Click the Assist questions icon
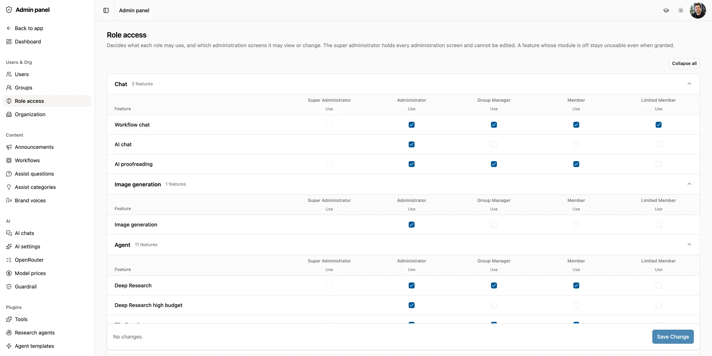 click(9, 174)
